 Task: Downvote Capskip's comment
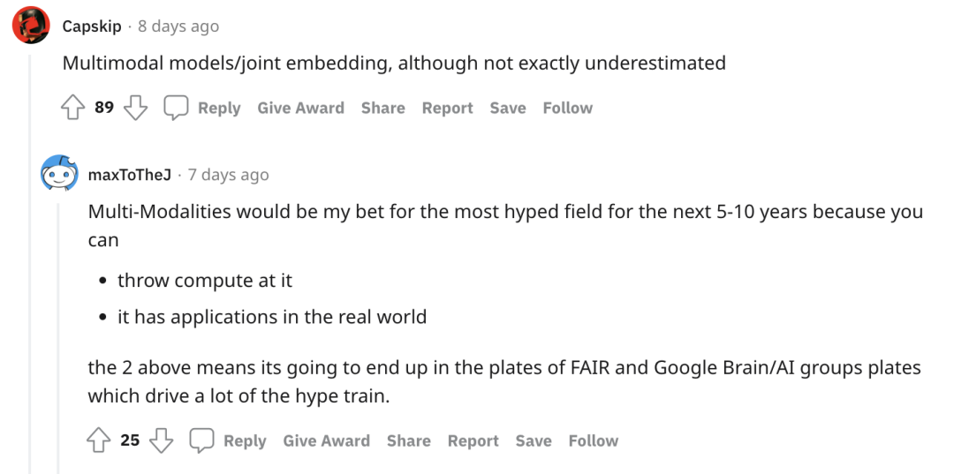coord(135,108)
